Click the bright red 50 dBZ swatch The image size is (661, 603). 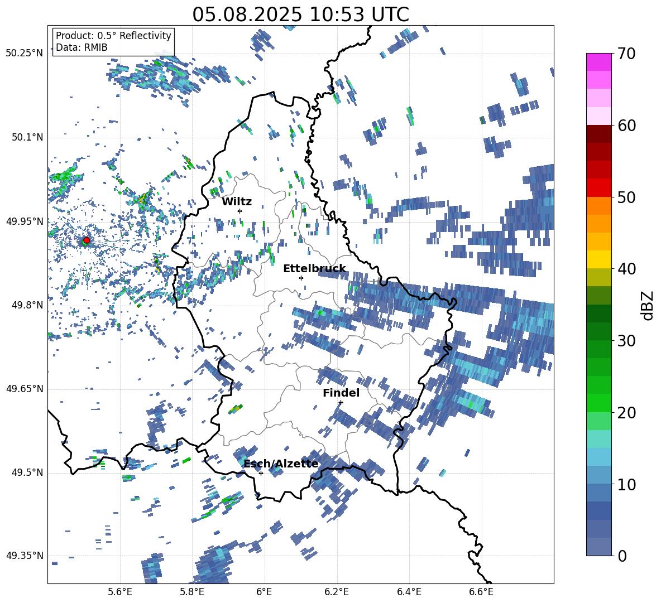598,188
